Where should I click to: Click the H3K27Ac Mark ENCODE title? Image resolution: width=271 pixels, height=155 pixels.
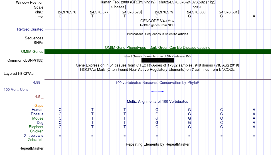coord(157,70)
